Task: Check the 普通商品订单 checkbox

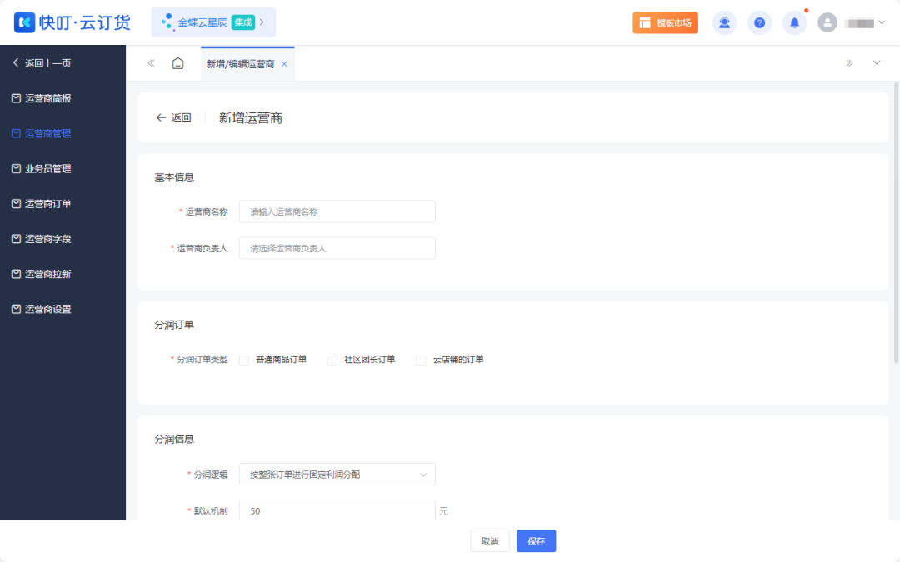Action: point(244,360)
